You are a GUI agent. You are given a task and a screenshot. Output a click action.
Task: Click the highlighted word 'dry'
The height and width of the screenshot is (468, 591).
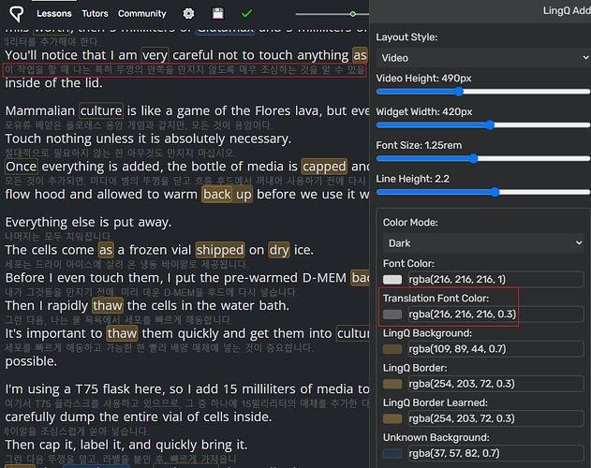(279, 250)
